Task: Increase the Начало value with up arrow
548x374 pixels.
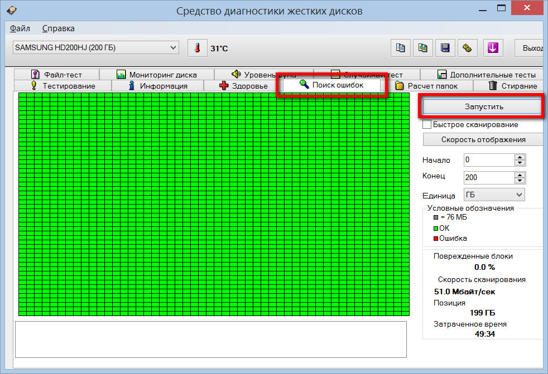Action: point(520,157)
